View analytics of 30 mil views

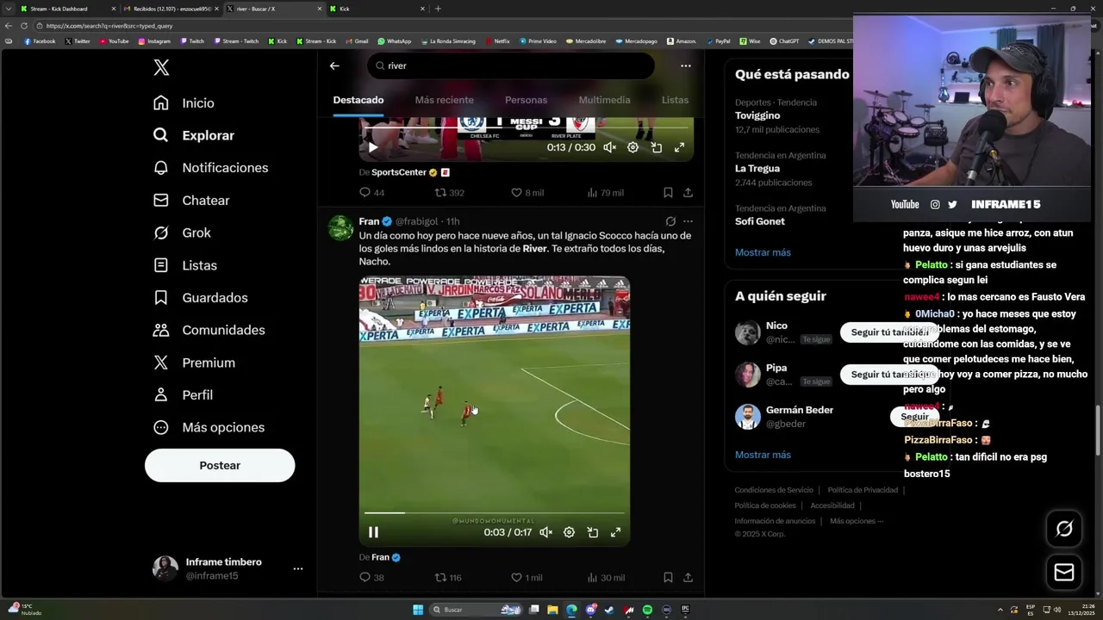click(606, 578)
